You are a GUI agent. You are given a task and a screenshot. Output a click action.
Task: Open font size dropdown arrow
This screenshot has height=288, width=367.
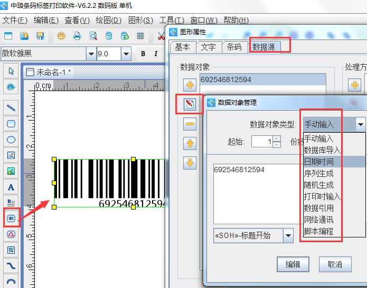[126, 54]
